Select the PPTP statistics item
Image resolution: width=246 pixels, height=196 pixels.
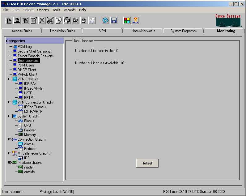28,98
